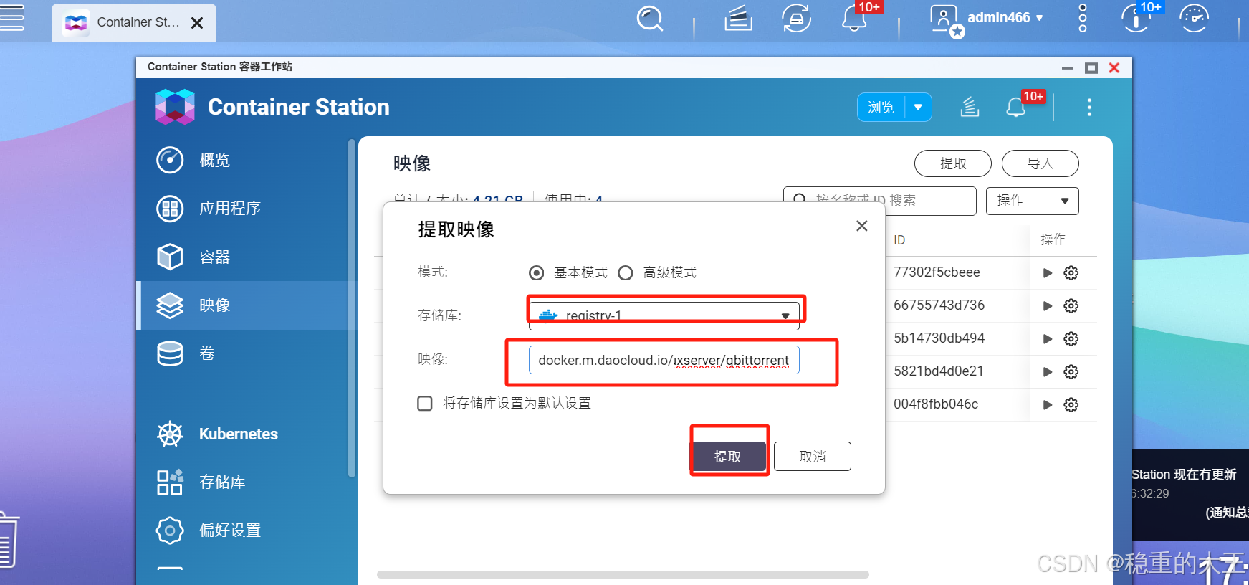
Task: Open gear settings for image 5821bd4d0e21
Action: (x=1071, y=372)
